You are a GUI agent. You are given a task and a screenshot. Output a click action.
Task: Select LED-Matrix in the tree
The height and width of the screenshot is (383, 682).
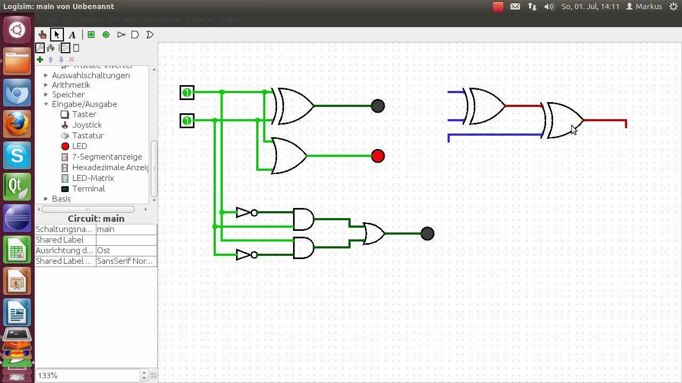(93, 178)
